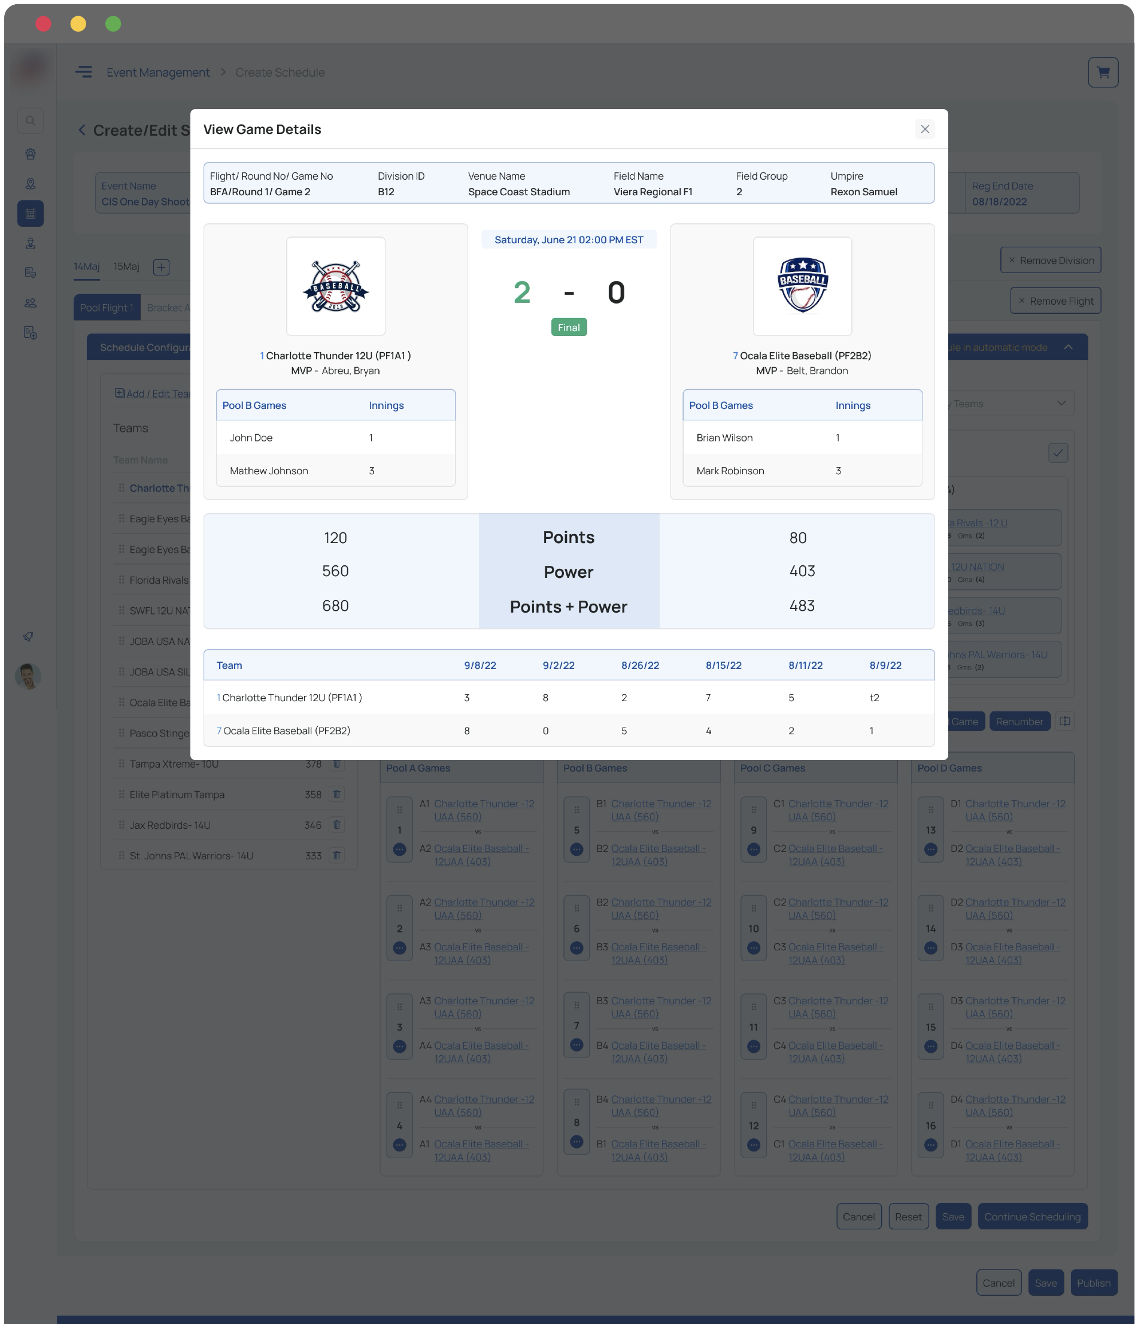Select Brian Wilson row in pitcher table
This screenshot has width=1138, height=1324.
tap(802, 438)
